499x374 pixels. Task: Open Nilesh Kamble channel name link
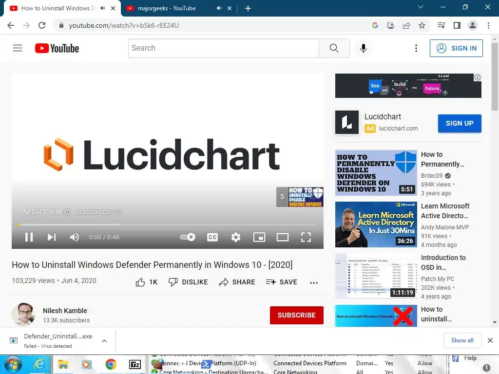pos(65,311)
